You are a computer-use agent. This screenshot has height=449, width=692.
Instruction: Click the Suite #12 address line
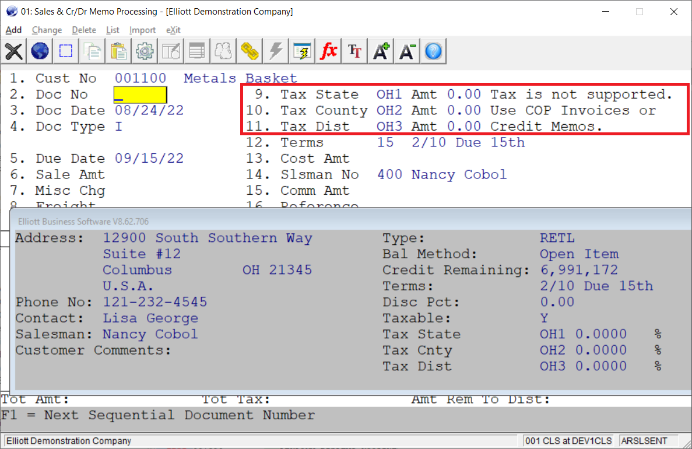click(x=142, y=254)
